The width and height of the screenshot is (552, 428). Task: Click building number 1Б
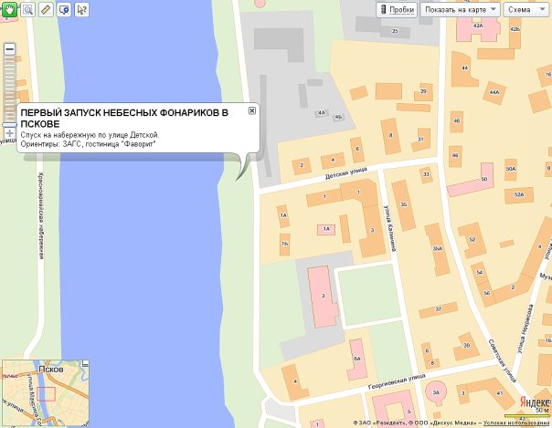284,243
